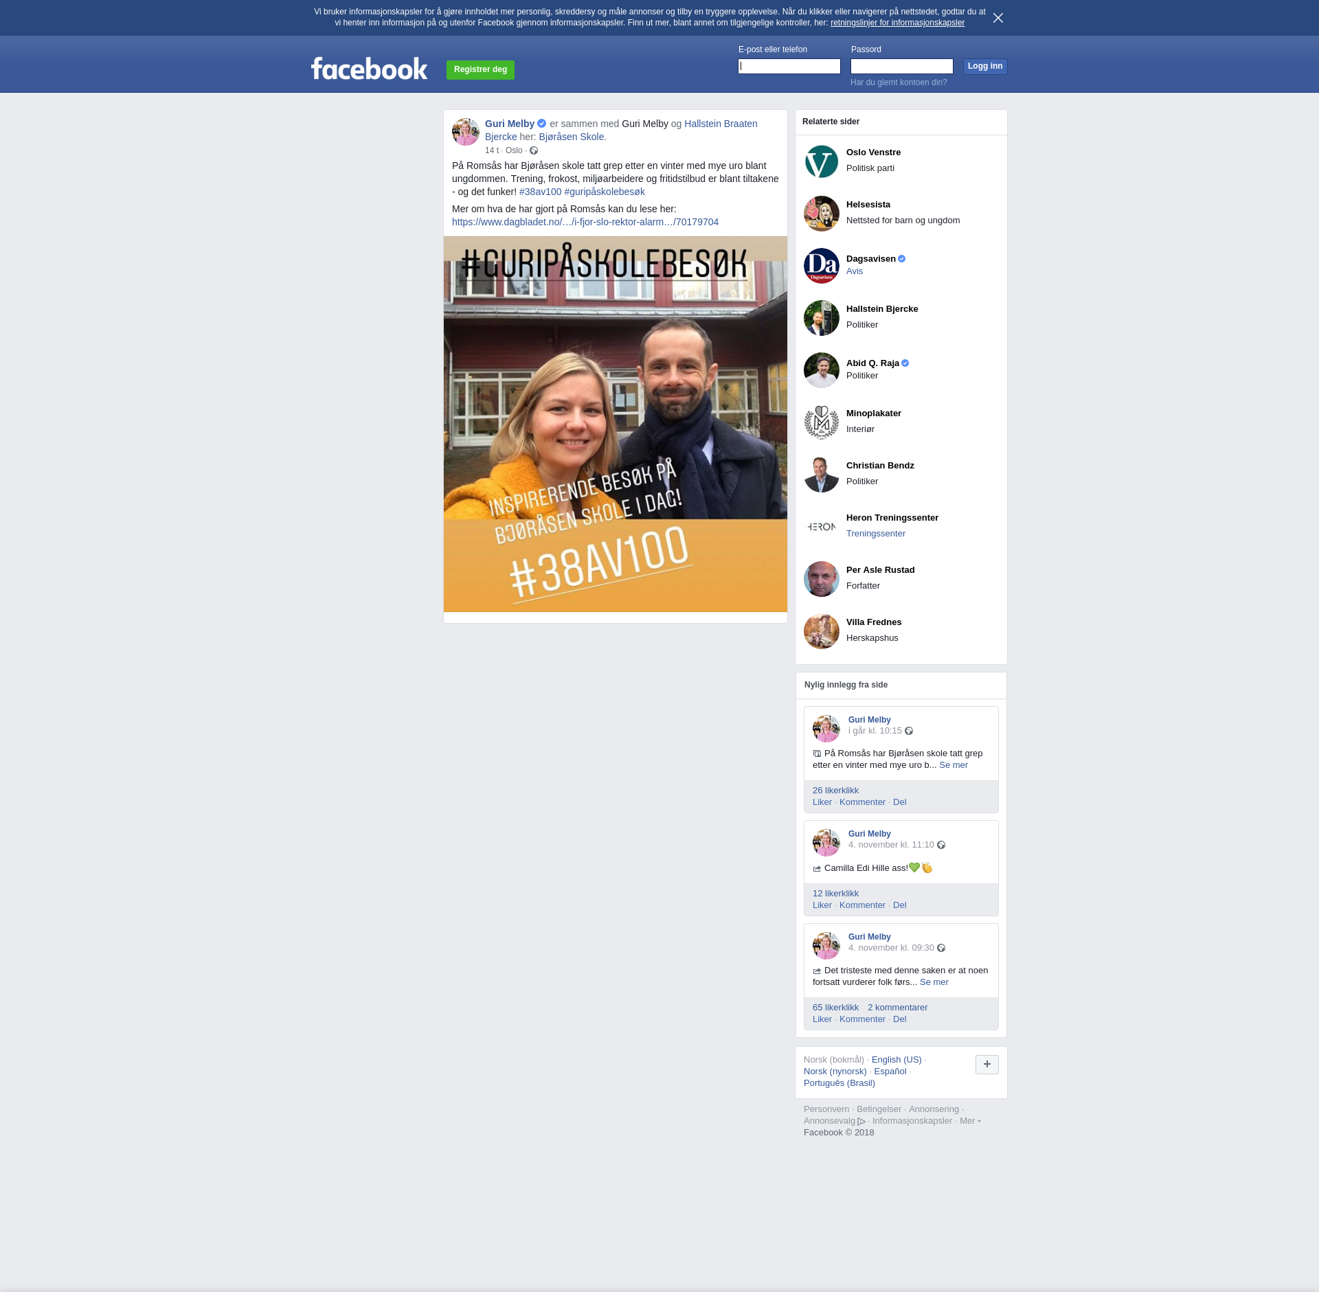Screen dimensions: 1319x1292
Task: Open Oslo Venstre related page
Action: pyautogui.click(x=873, y=152)
